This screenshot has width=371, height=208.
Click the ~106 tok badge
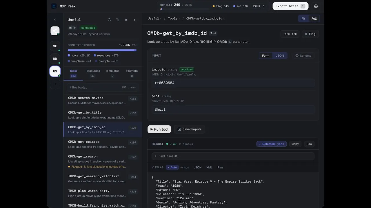(x=290, y=34)
